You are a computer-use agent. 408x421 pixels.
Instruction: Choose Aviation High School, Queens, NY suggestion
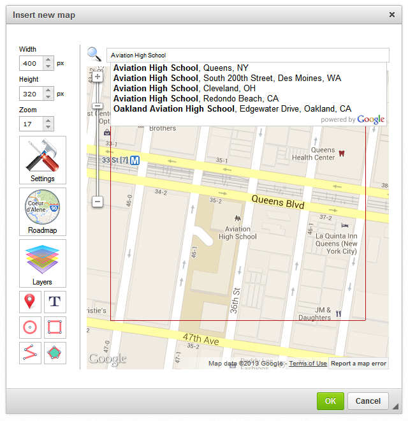click(181, 68)
